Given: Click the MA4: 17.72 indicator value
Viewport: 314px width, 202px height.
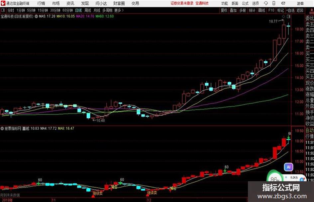Looking at the screenshot, I should click(49, 128).
